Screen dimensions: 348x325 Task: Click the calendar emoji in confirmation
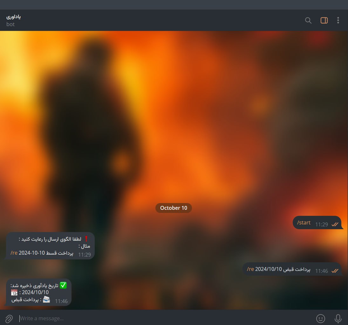point(14,292)
